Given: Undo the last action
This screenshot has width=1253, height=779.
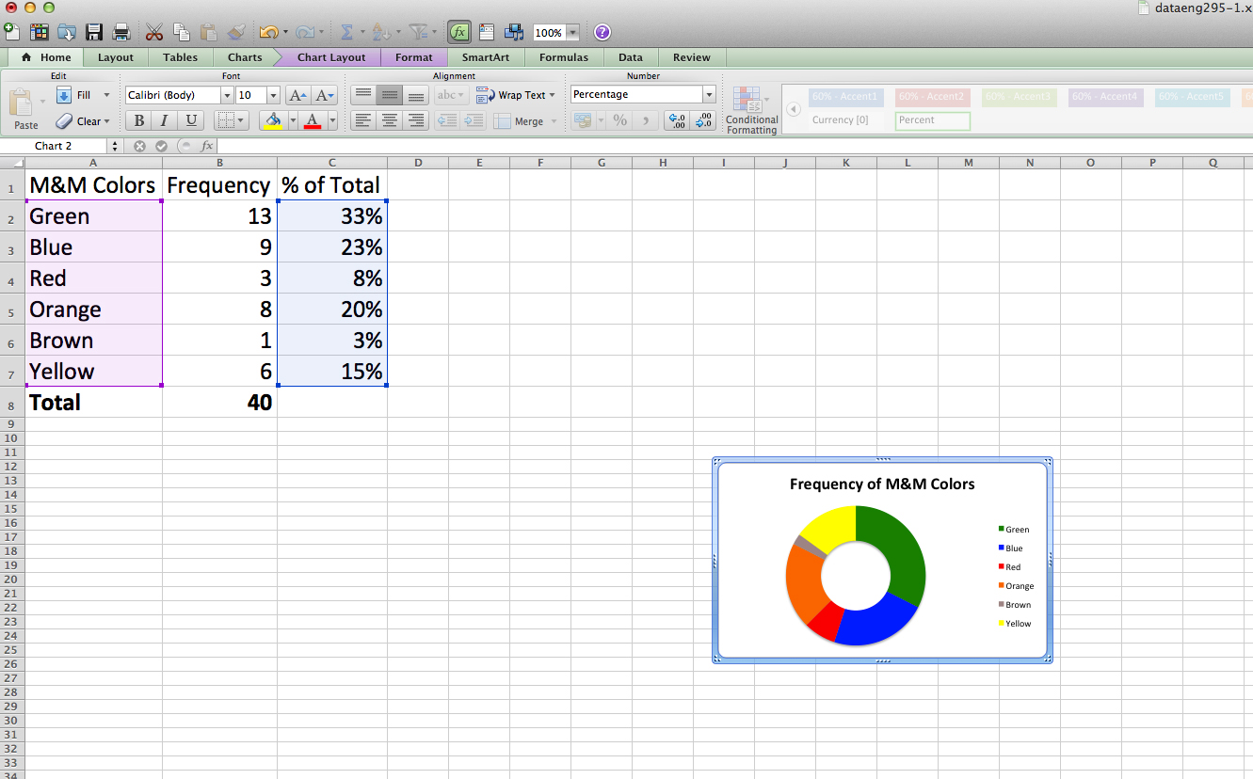Looking at the screenshot, I should (268, 32).
